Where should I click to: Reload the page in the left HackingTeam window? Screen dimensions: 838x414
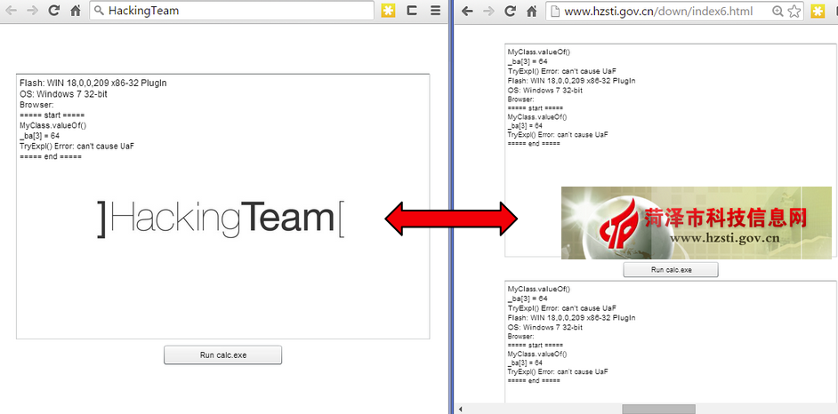pyautogui.click(x=53, y=11)
